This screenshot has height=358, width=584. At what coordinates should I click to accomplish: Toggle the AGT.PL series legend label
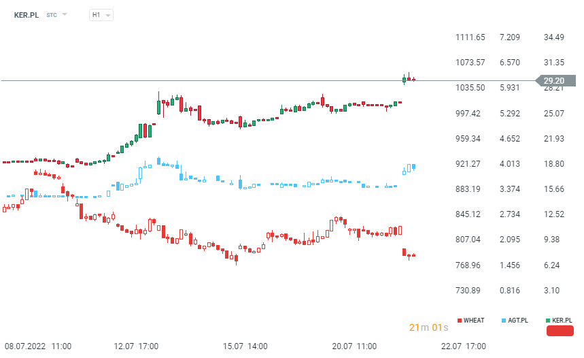[518, 320]
